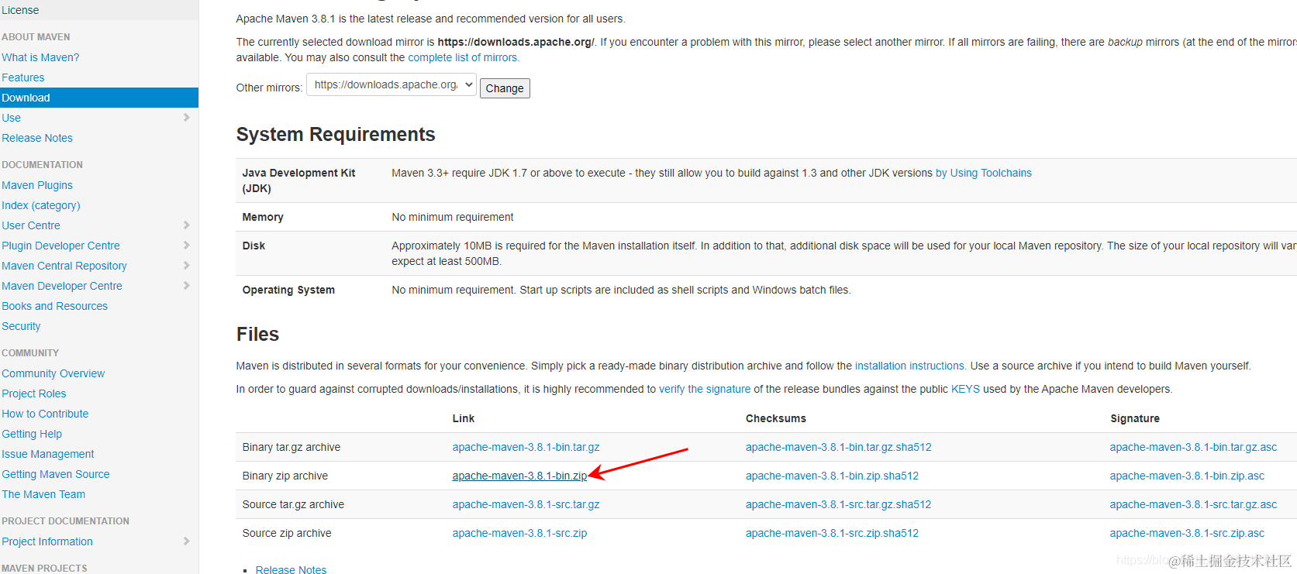Expand the Use submenu chevron
This screenshot has height=574, width=1297.
186,118
